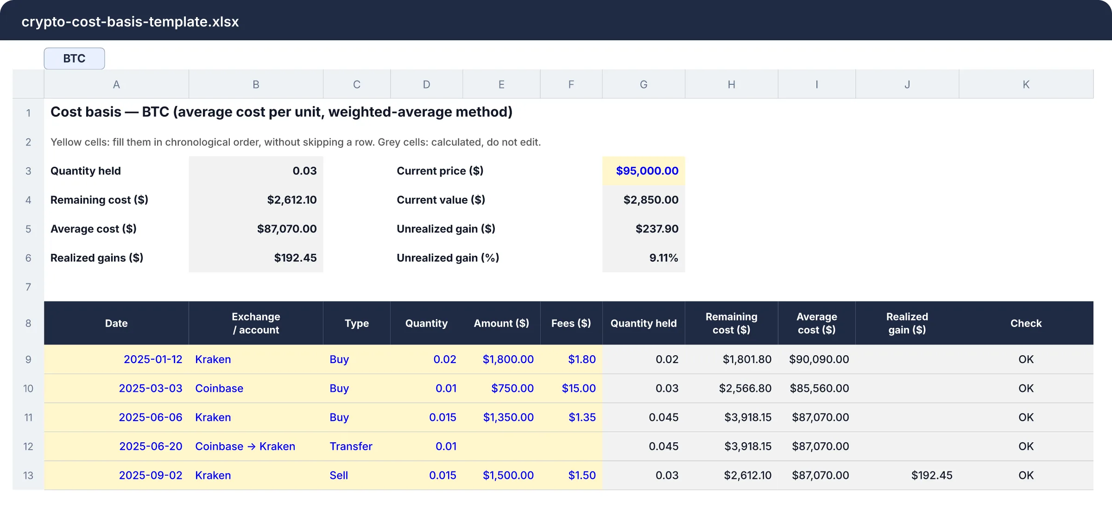The height and width of the screenshot is (515, 1112).
Task: Click the Realized gain ($) table header
Action: click(x=907, y=323)
